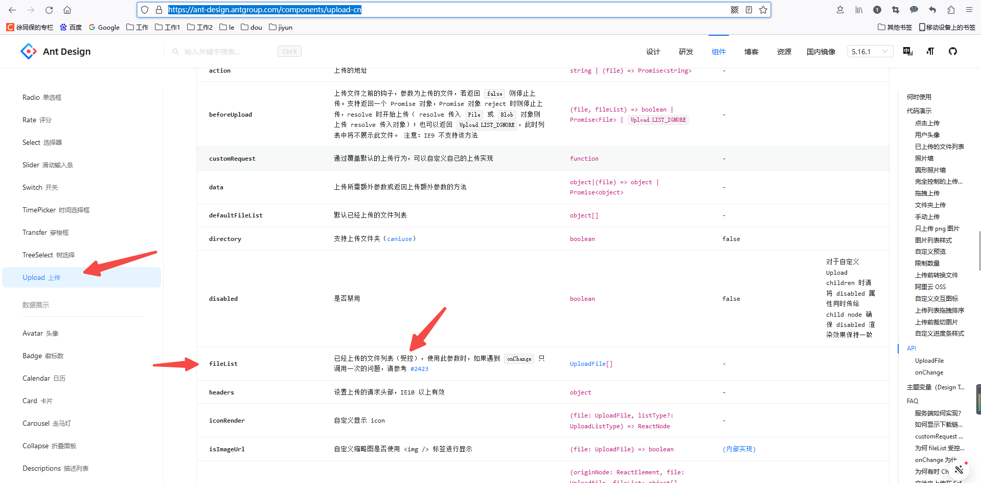This screenshot has width=981, height=483.
Task: Click the #2423 issue link in fileList row
Action: (419, 368)
